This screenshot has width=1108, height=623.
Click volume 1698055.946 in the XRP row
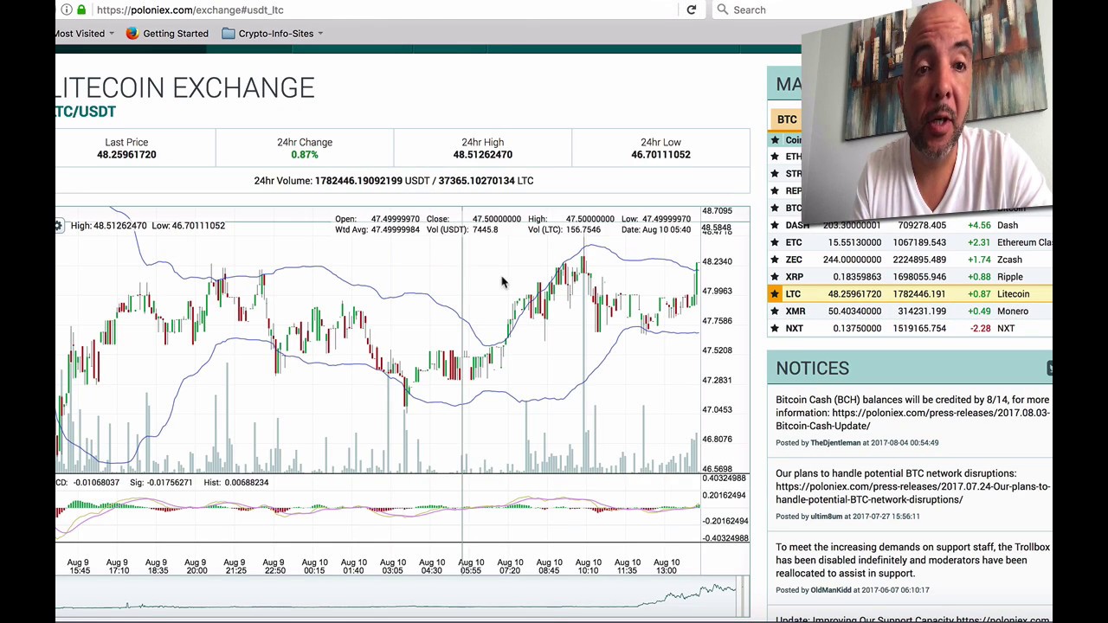pos(919,277)
